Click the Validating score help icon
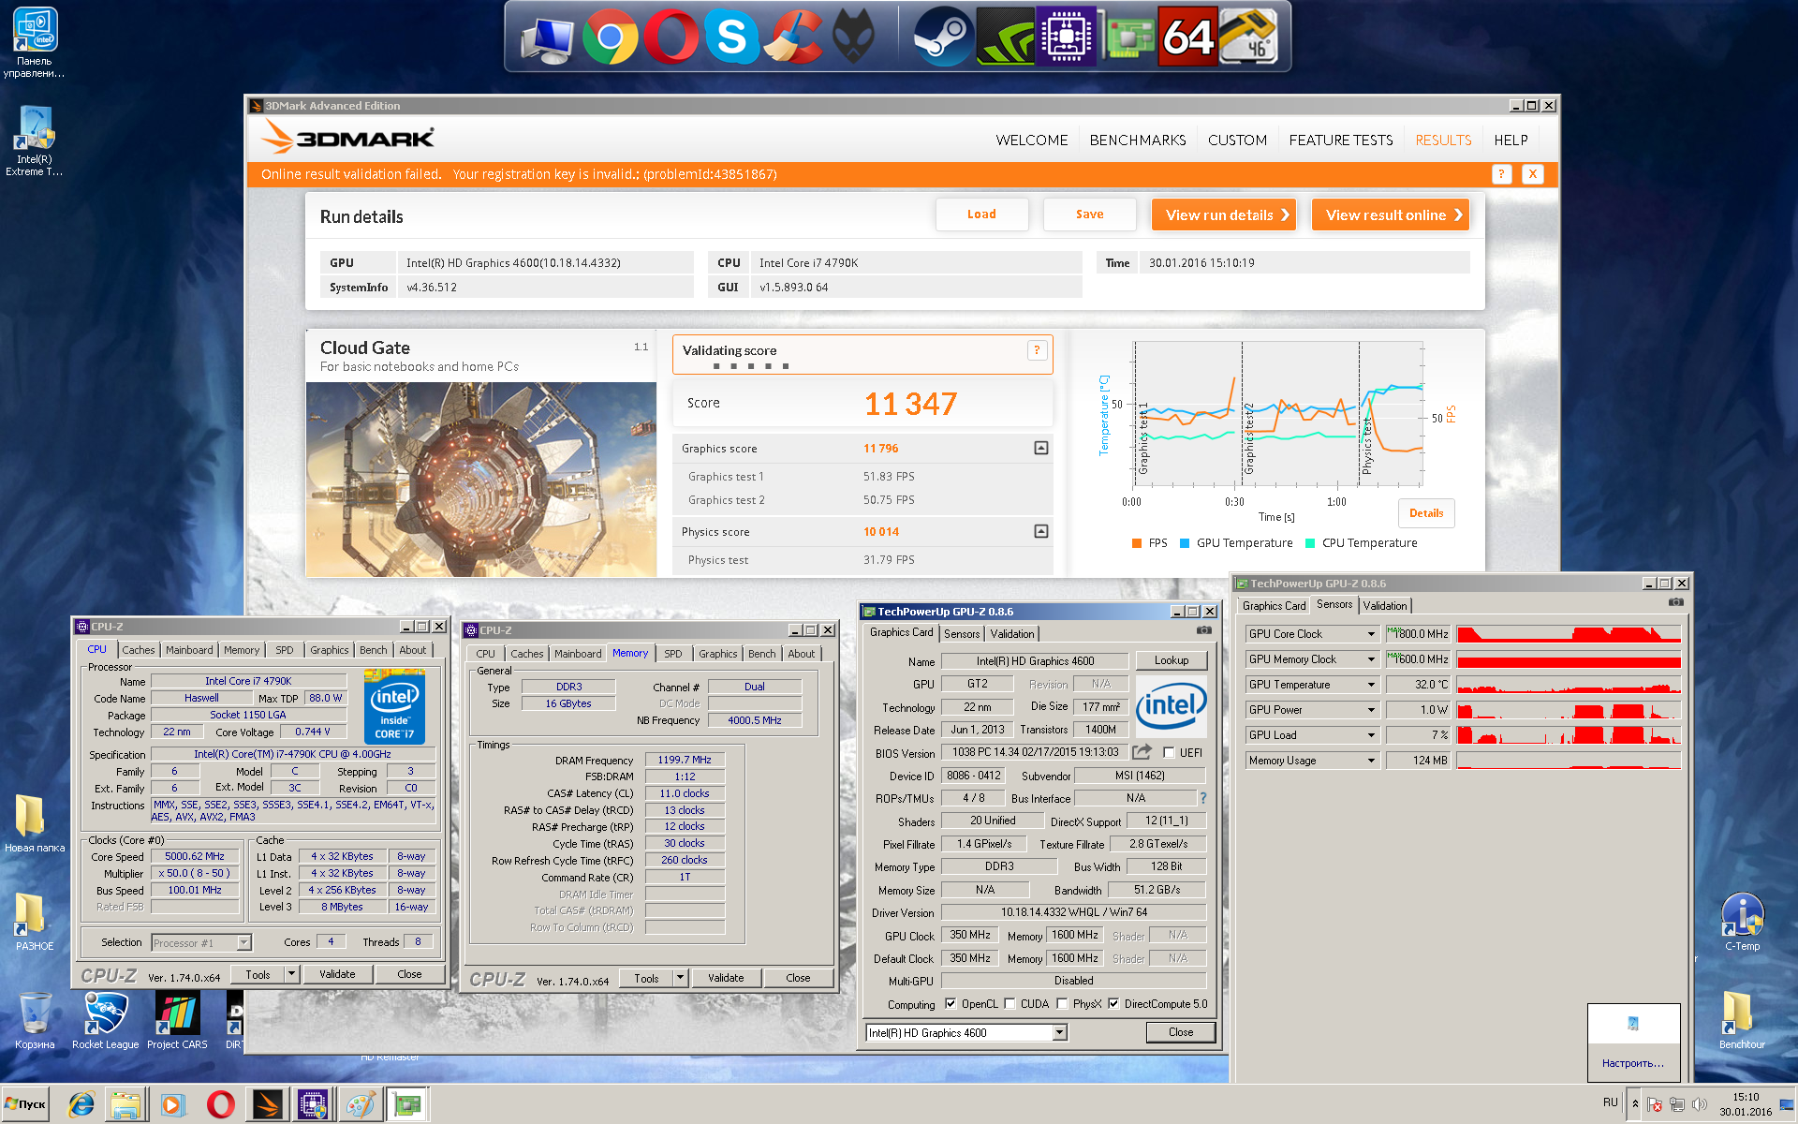Screen dimensions: 1798x1124 1037,350
